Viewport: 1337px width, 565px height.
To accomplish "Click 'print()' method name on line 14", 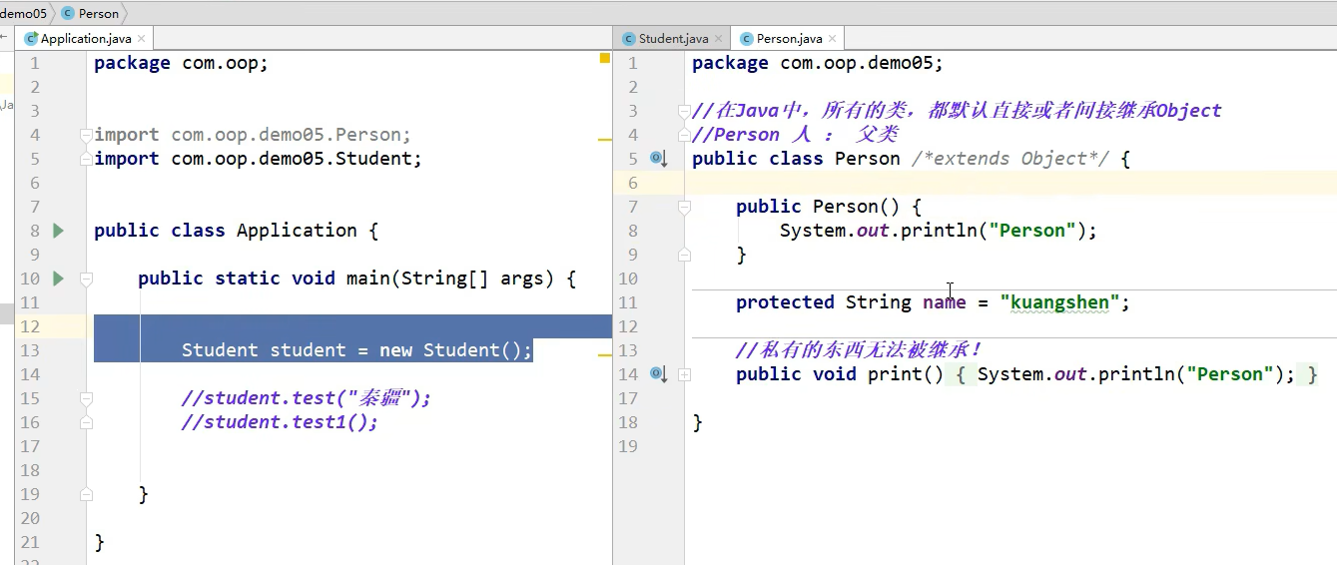I will click(x=906, y=374).
